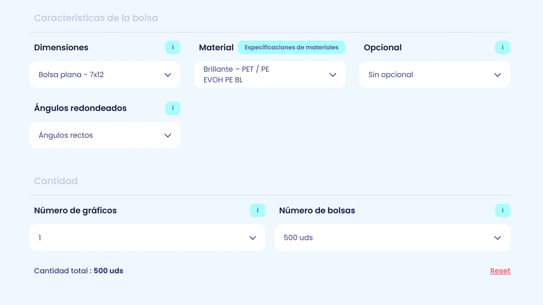Open the number of graphics dropdown showing 1

click(147, 238)
